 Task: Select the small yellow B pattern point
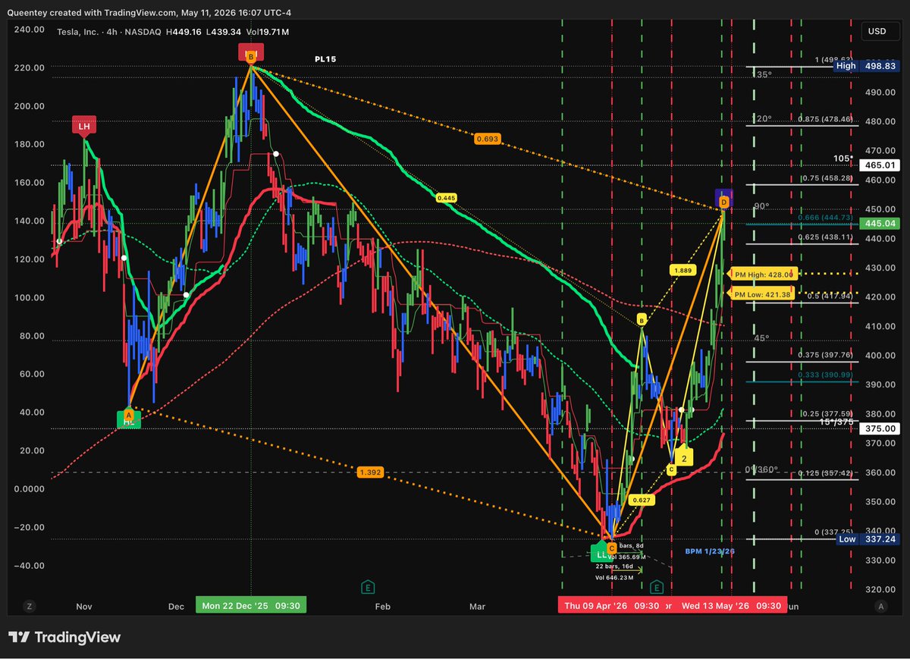(x=642, y=321)
